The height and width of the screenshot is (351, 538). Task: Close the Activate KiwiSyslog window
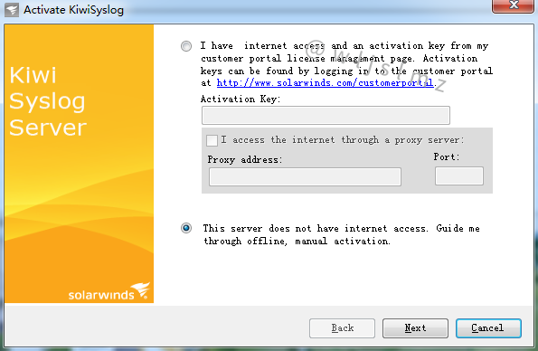[x=513, y=5]
